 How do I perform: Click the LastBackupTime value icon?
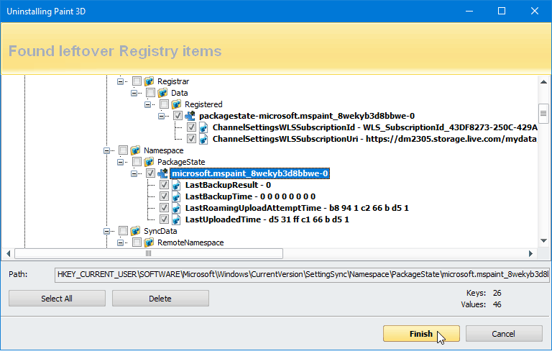pos(176,196)
